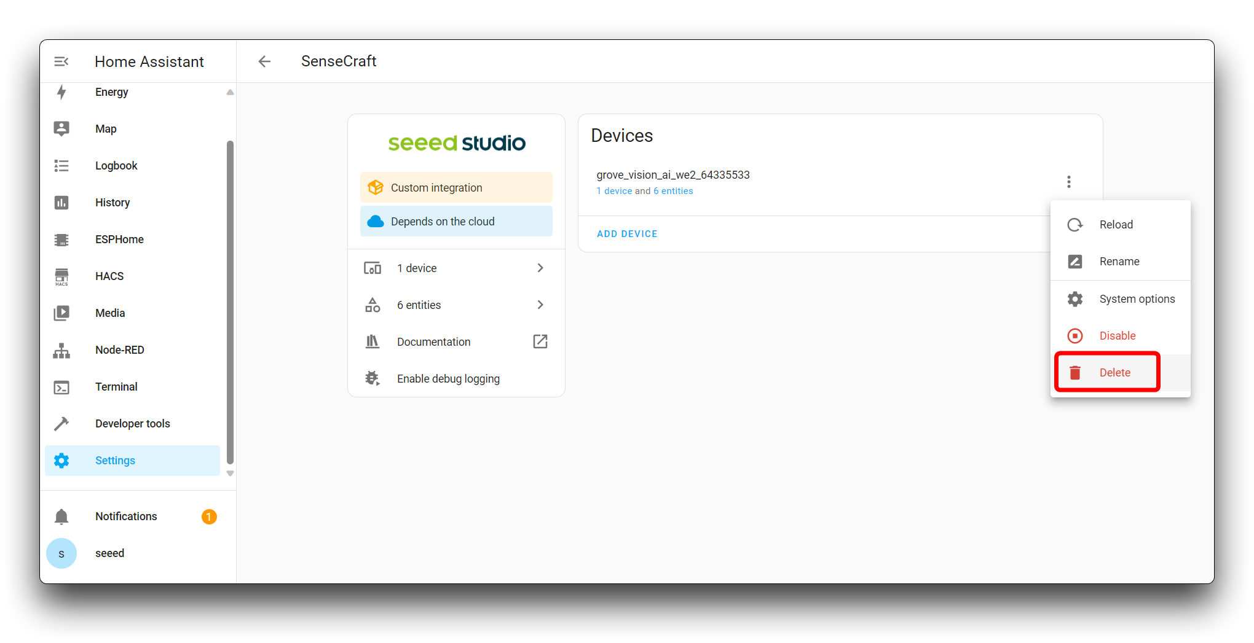Click the Custom integration box icon

click(375, 187)
